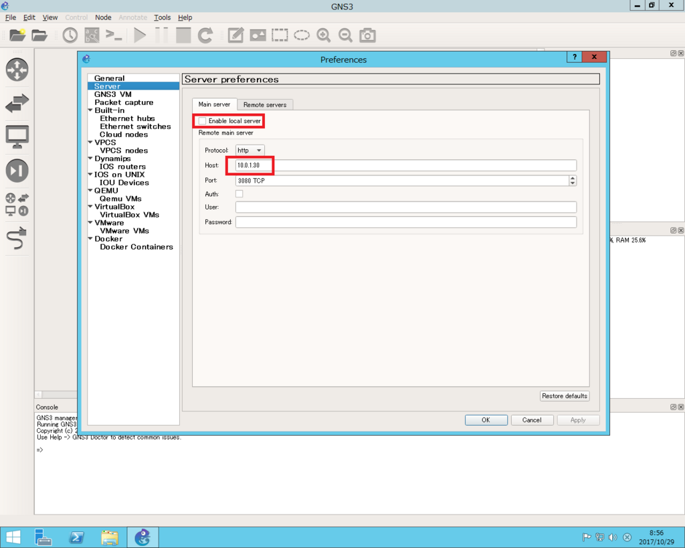Start all nodes with the play icon
Image resolution: width=685 pixels, height=548 pixels.
coord(140,35)
